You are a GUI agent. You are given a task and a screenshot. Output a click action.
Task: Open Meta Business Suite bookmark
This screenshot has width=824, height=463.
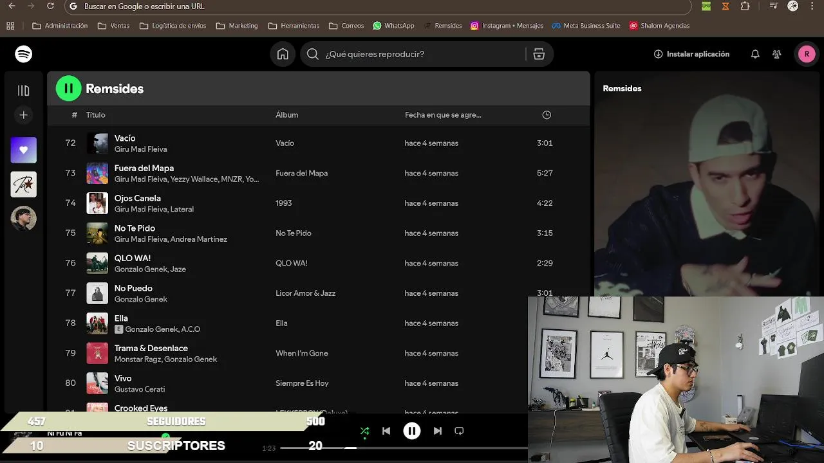pyautogui.click(x=586, y=26)
